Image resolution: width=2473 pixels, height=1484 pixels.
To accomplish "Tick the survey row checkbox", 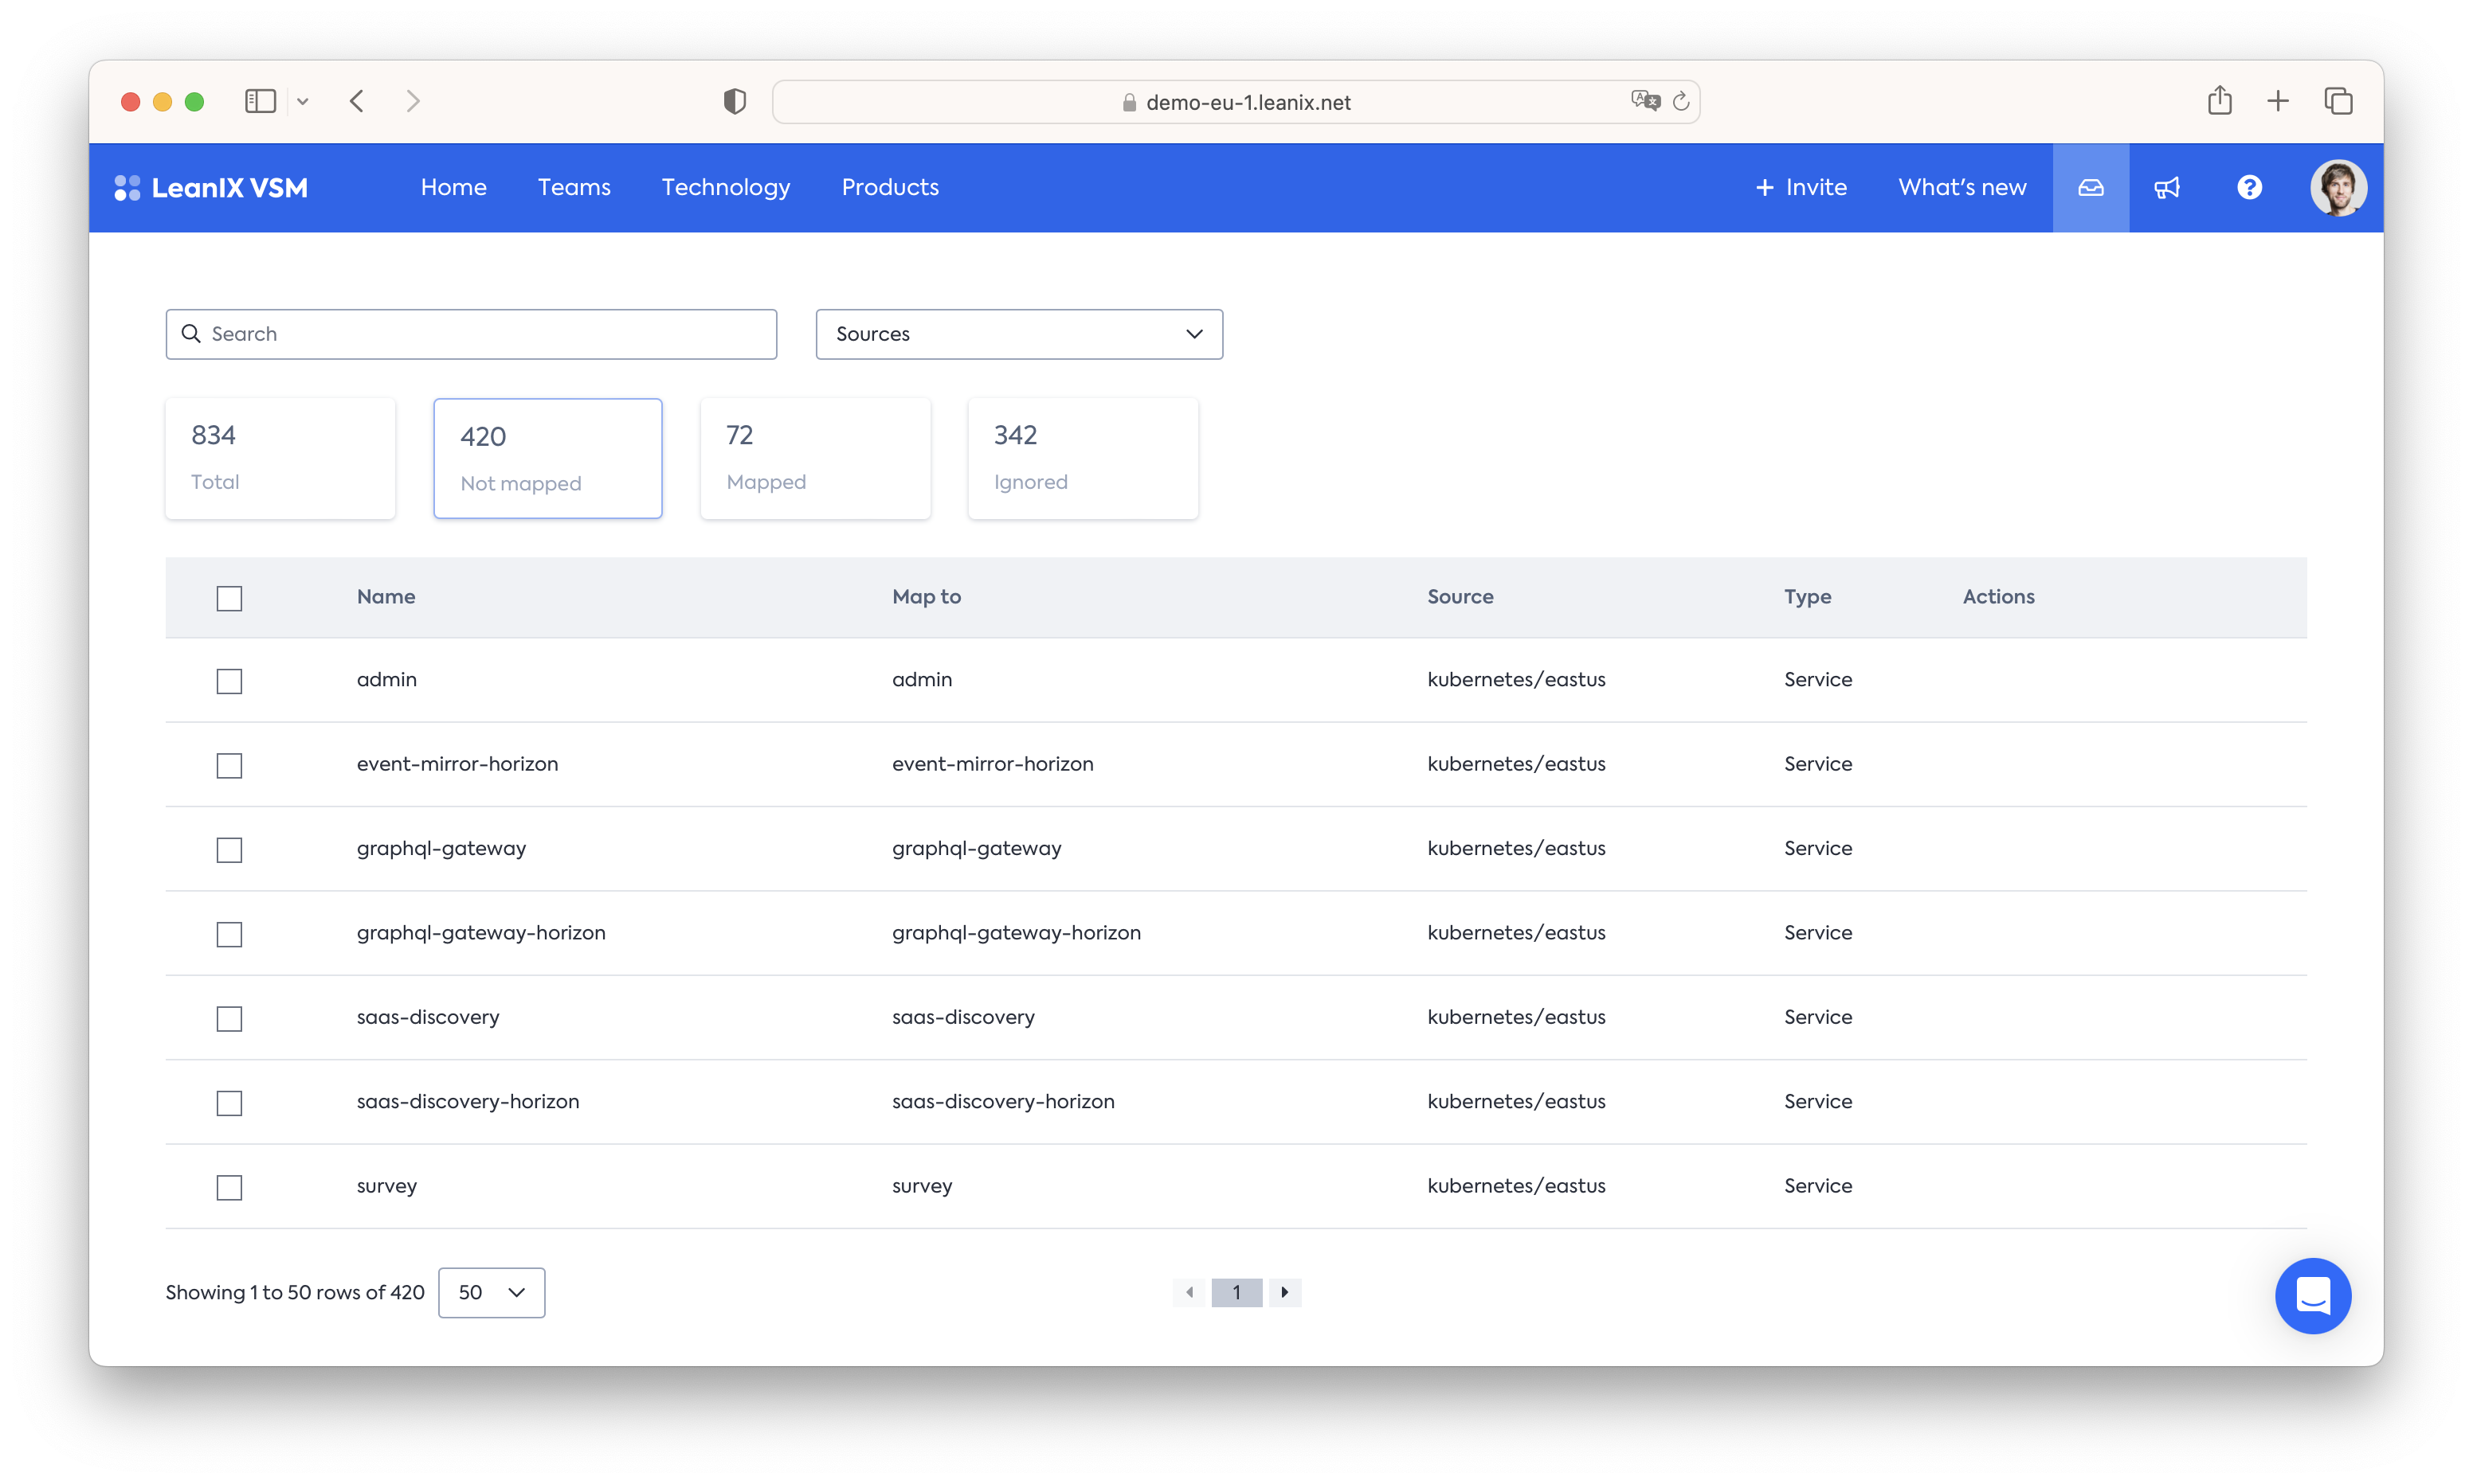I will point(229,1187).
